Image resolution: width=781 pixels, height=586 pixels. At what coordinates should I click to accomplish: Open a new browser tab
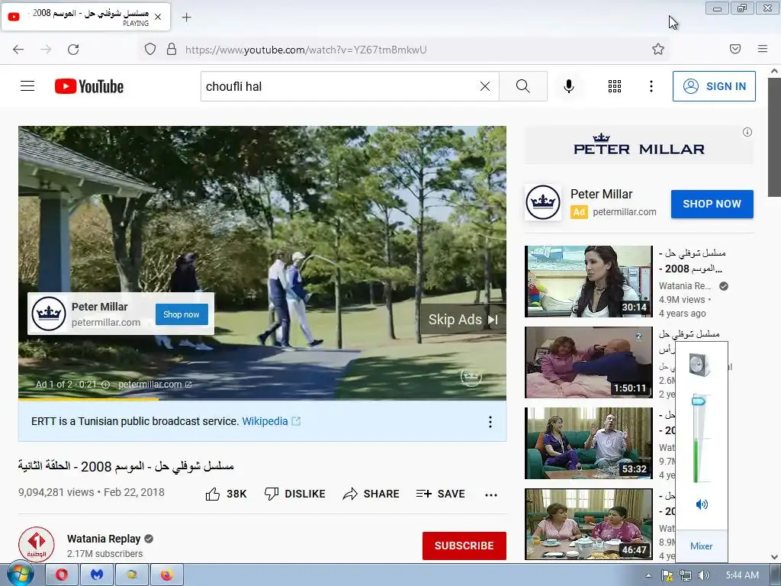tap(186, 18)
